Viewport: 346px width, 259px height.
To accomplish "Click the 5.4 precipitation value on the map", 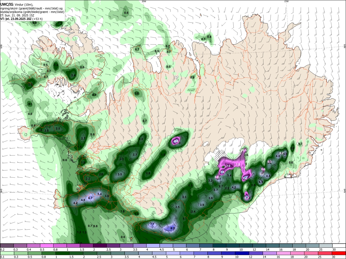I will tap(99, 194).
